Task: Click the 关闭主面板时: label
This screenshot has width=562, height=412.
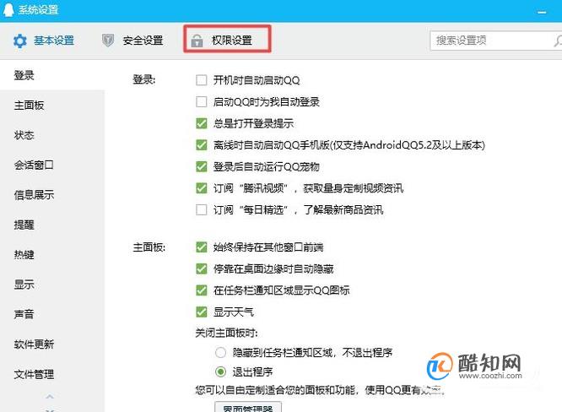Action: pos(226,333)
